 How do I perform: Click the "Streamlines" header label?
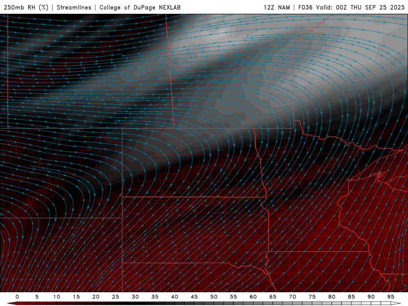pyautogui.click(x=74, y=7)
